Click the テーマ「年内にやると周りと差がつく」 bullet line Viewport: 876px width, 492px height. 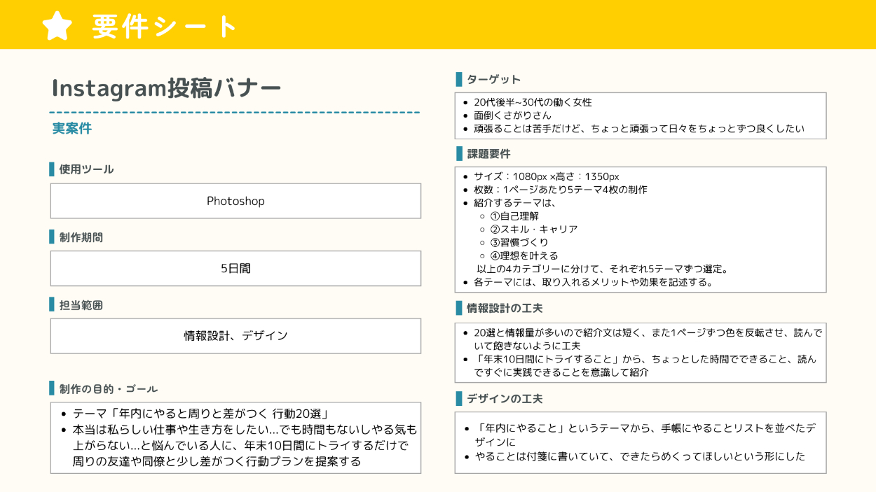pyautogui.click(x=200, y=414)
